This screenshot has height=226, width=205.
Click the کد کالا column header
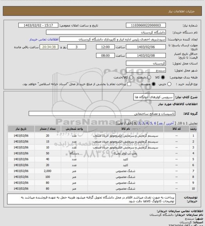(x=176, y=129)
